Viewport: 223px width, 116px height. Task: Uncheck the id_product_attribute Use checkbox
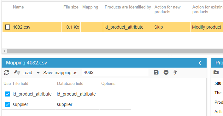coord(7,94)
